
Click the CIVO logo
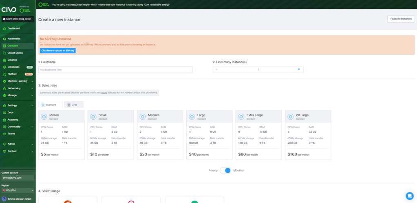(9, 10)
